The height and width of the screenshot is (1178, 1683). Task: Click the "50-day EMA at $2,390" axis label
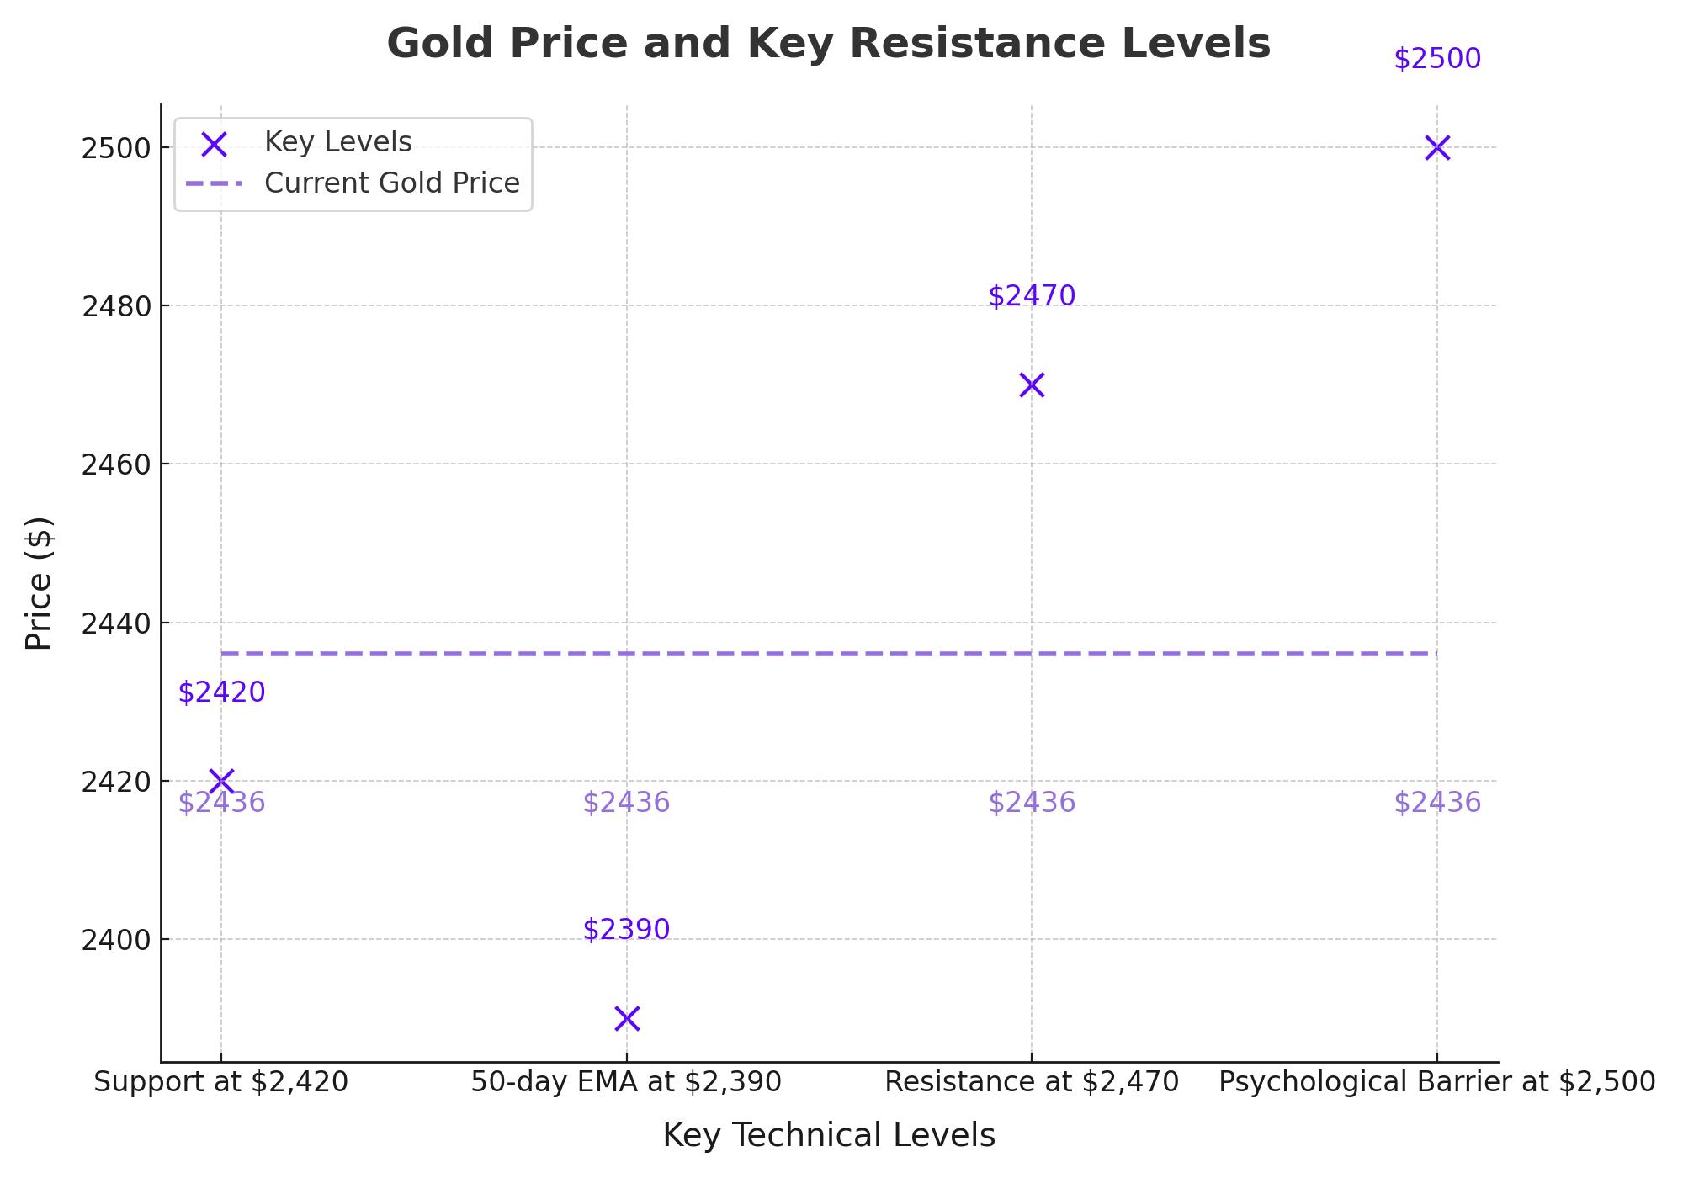point(627,1082)
